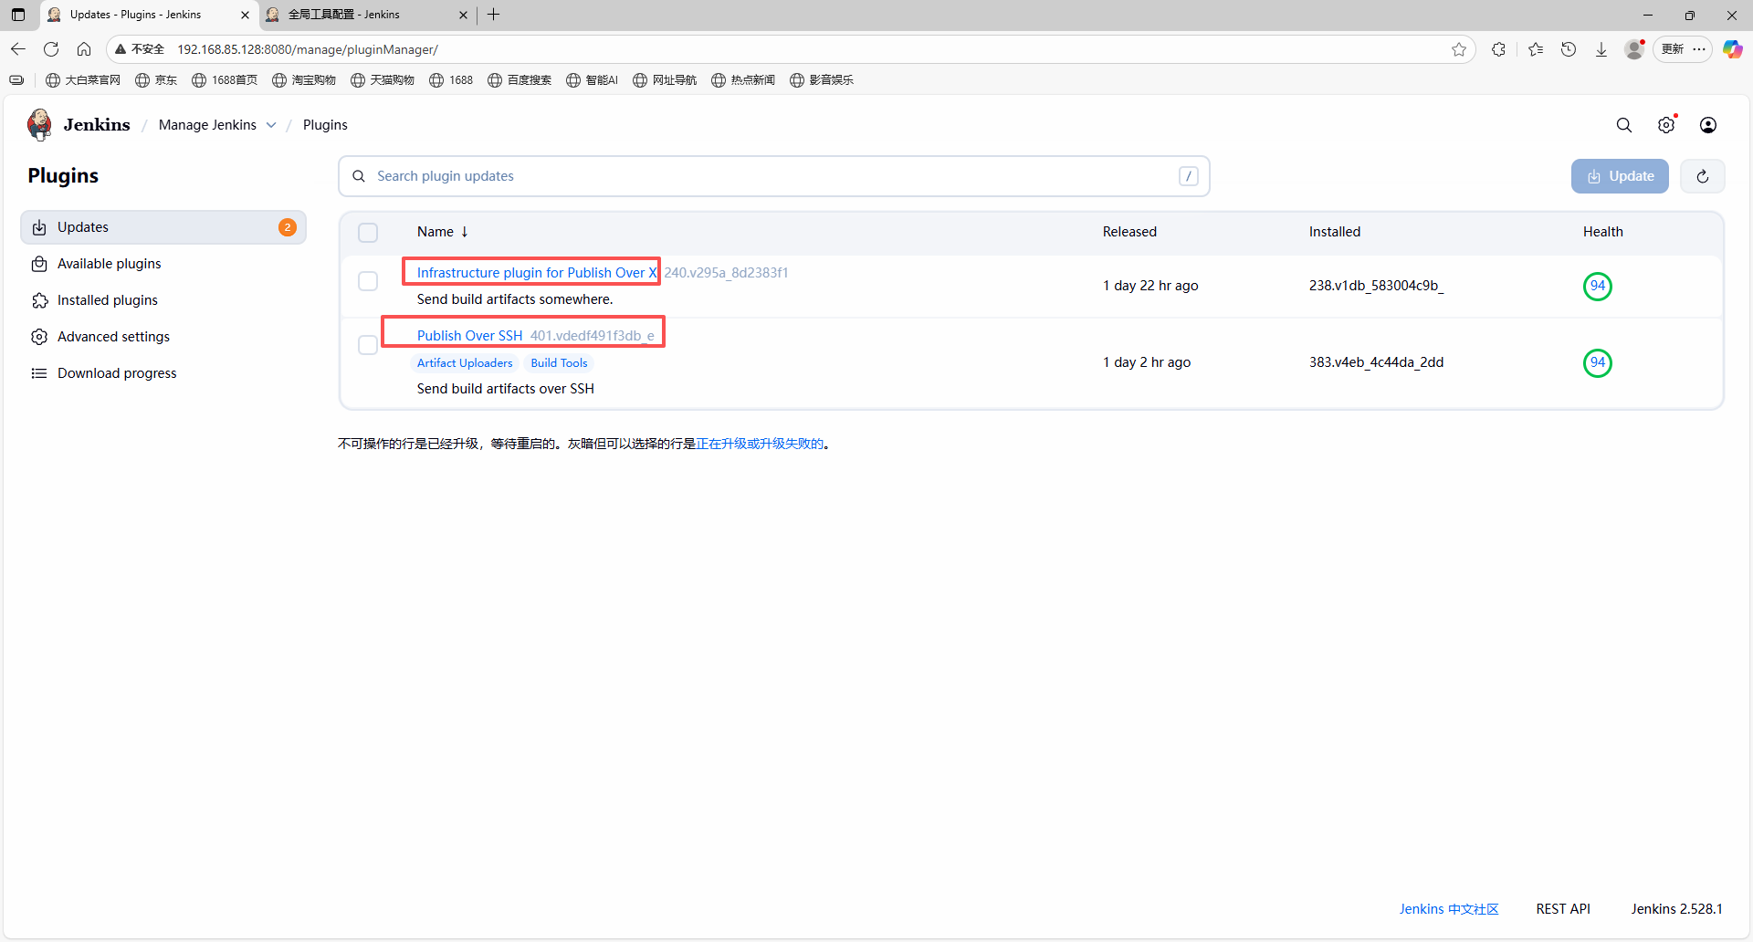1753x942 pixels.
Task: Open Infrastructure plugin for Publish Over X link
Action: (x=536, y=272)
